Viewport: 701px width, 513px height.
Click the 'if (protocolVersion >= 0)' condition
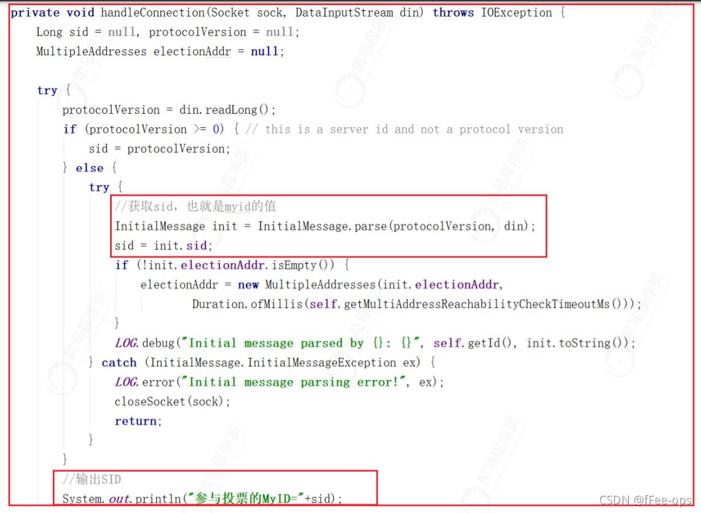coord(143,129)
